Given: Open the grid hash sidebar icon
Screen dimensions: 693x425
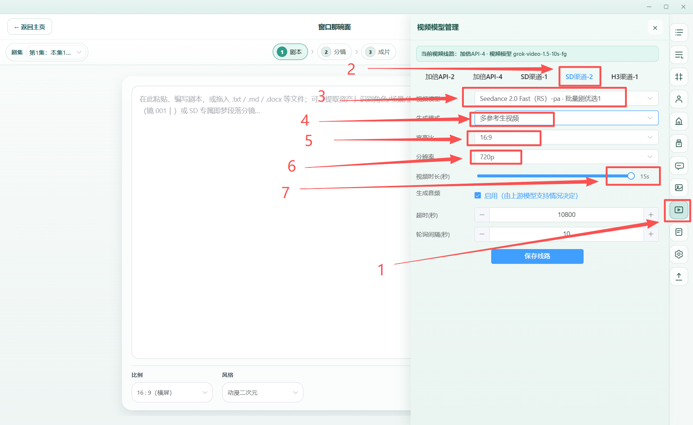Looking at the screenshot, I should click(x=679, y=77).
